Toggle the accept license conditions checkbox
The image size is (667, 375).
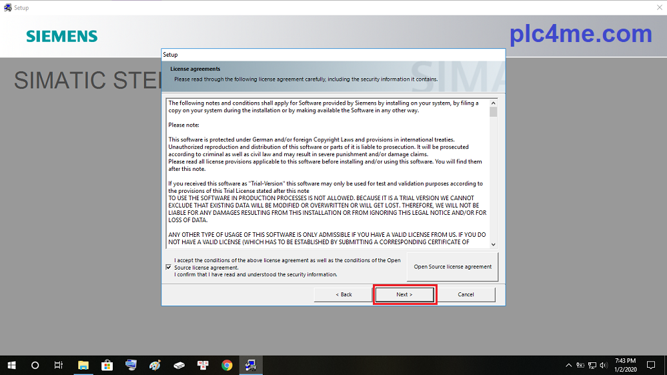point(168,267)
